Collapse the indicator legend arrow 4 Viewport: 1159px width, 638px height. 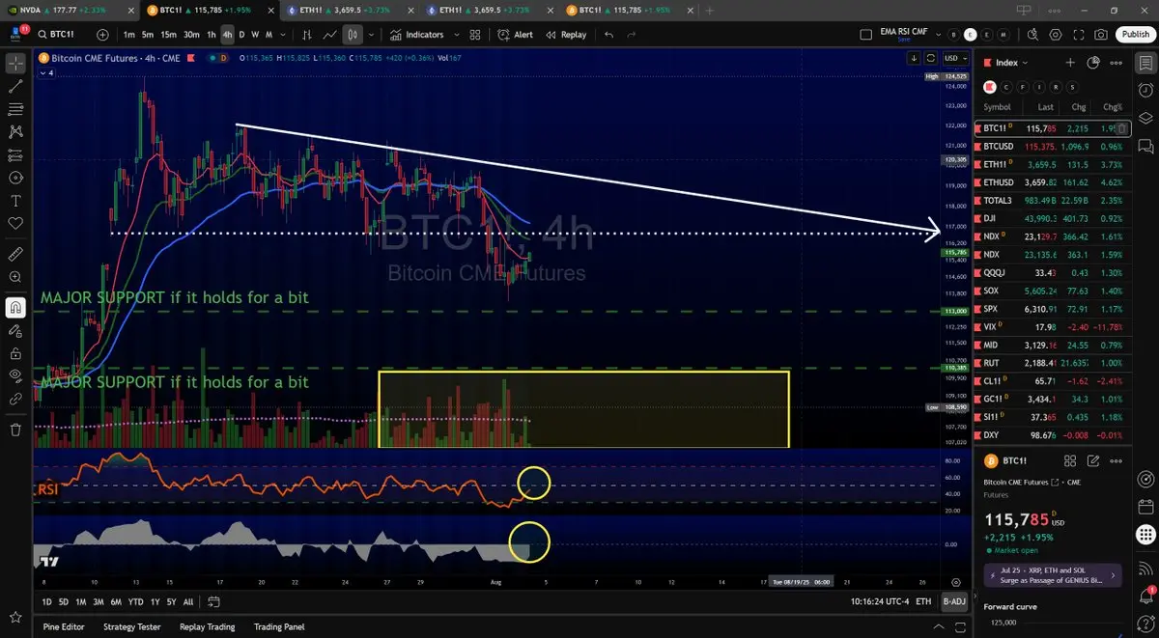pyautogui.click(x=47, y=72)
